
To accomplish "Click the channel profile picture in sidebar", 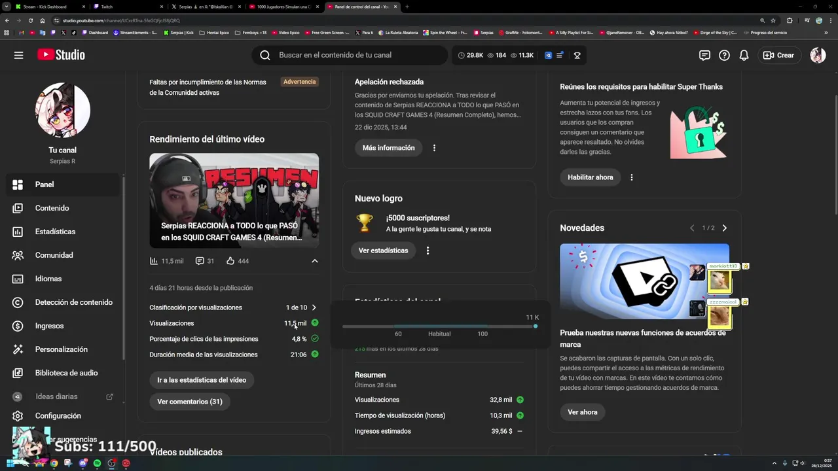I will pos(62,110).
